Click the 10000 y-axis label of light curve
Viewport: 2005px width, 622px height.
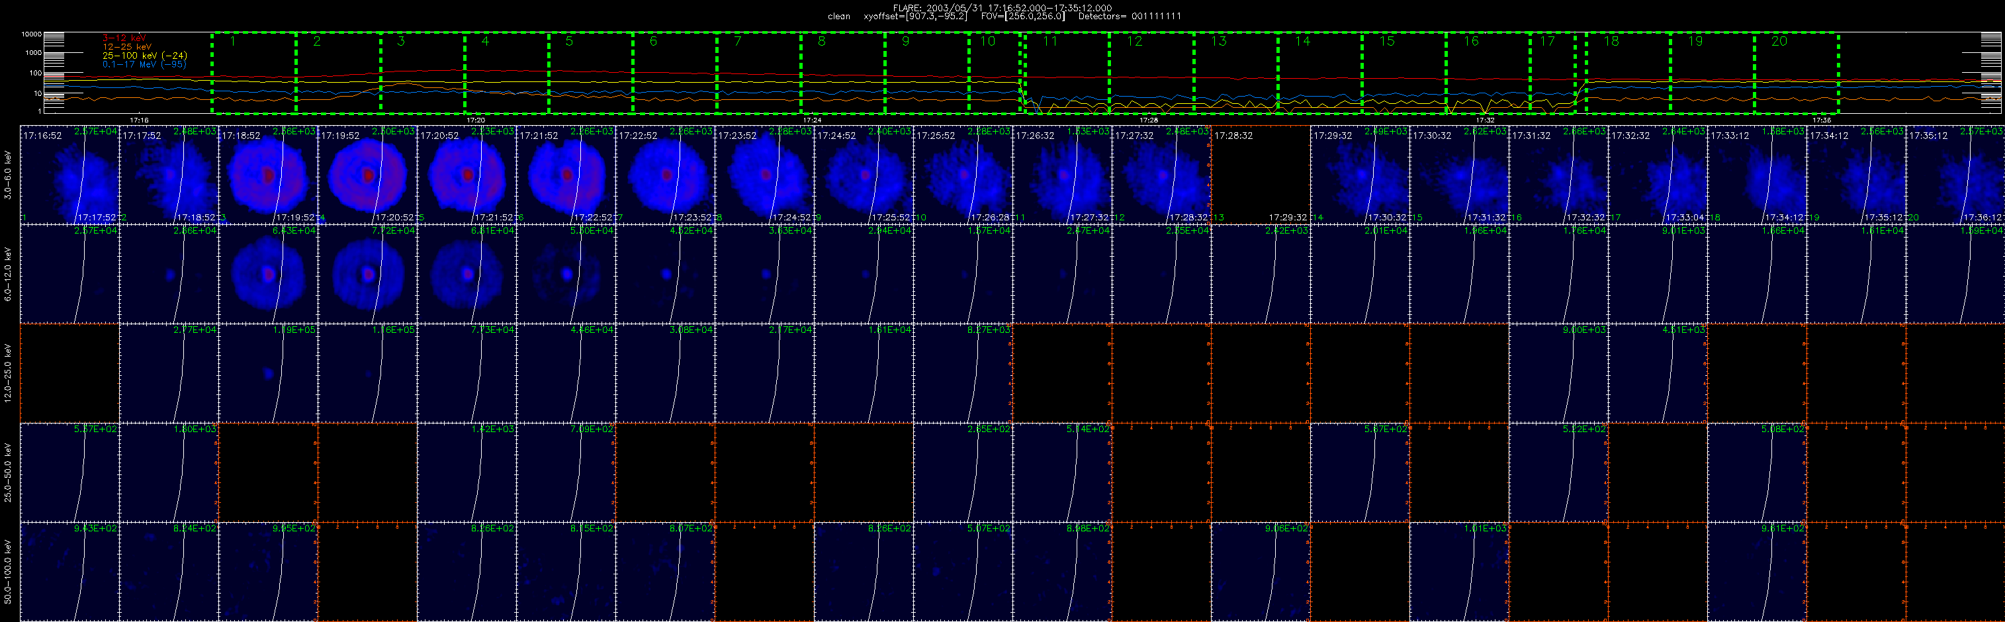[x=31, y=34]
